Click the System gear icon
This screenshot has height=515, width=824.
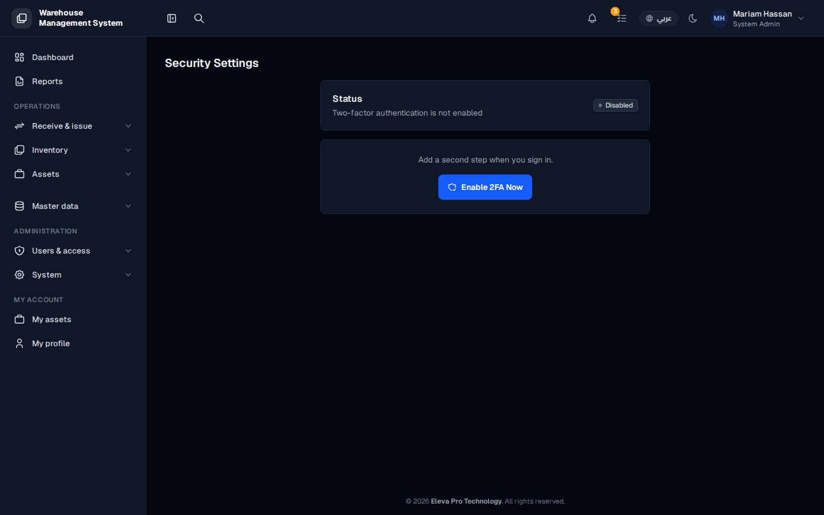pos(19,275)
